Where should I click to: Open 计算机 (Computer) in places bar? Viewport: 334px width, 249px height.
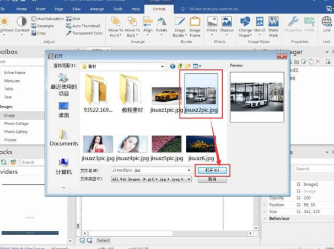[63, 166]
